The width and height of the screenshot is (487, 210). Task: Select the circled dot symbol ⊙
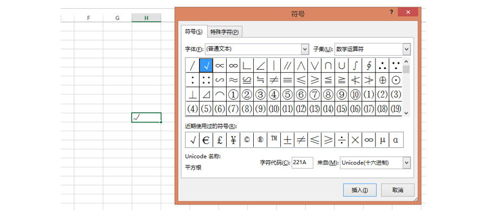(x=396, y=80)
